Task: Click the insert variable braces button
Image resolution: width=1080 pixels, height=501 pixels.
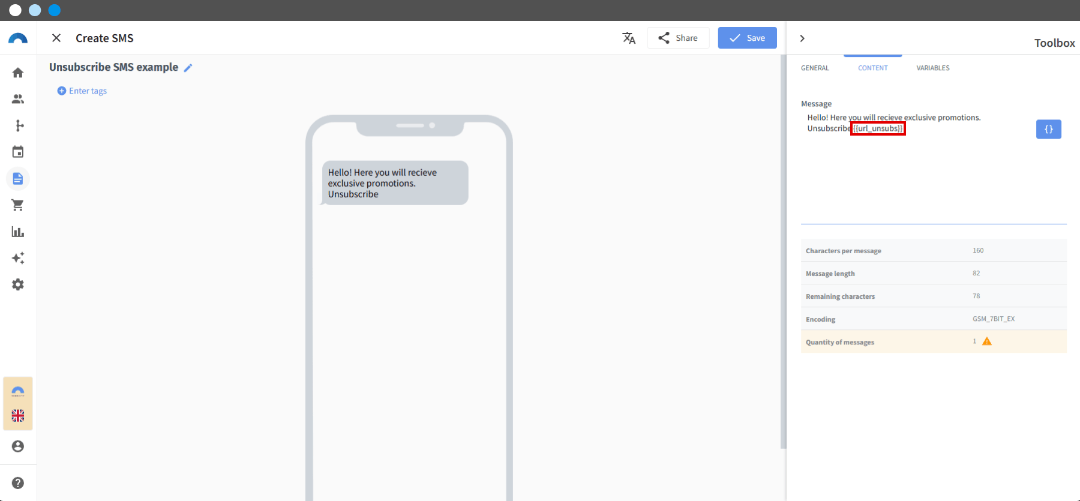Action: [1049, 129]
